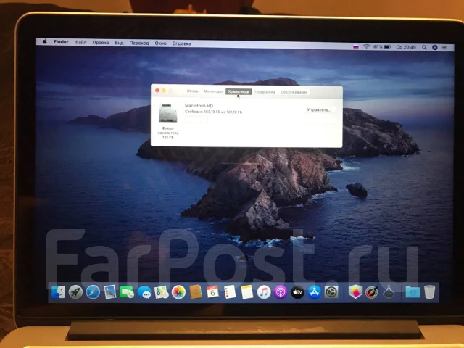
Task: Switch to the Обслуживание tab
Action: [x=294, y=92]
